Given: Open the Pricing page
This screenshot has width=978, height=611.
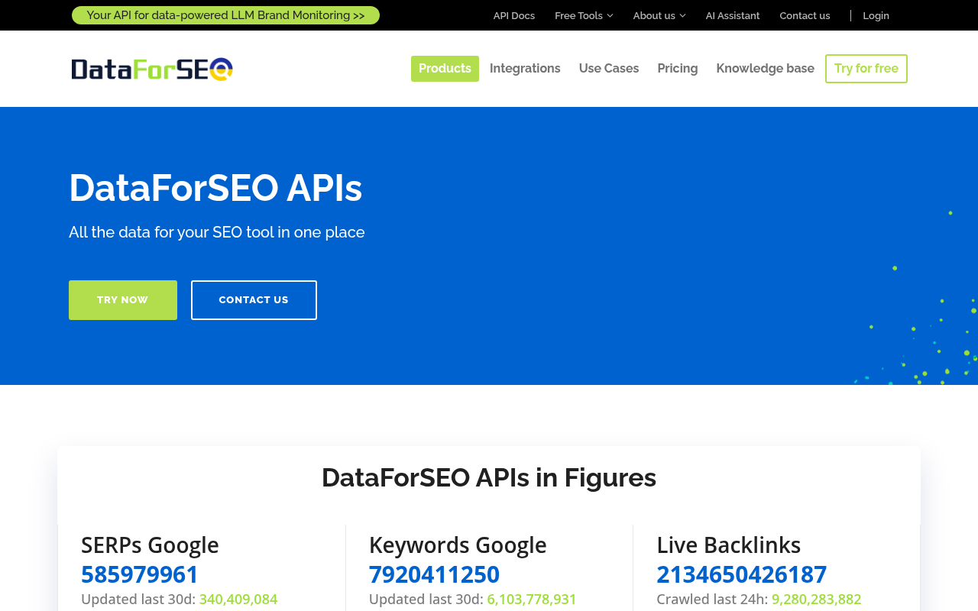Looking at the screenshot, I should coord(678,67).
